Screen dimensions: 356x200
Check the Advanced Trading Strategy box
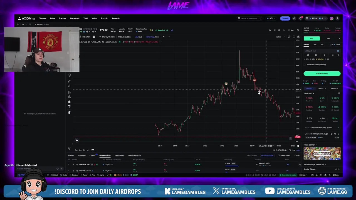click(305, 64)
